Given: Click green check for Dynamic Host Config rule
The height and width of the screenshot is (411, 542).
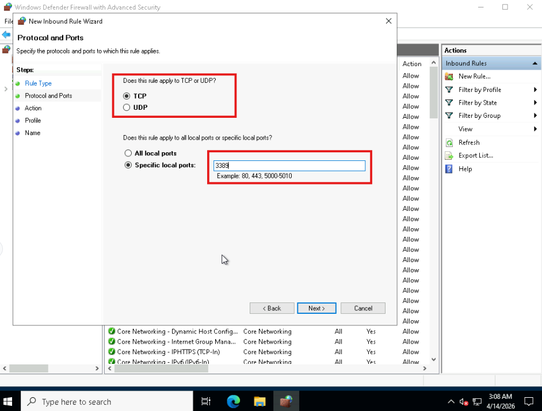Looking at the screenshot, I should click(x=112, y=331).
